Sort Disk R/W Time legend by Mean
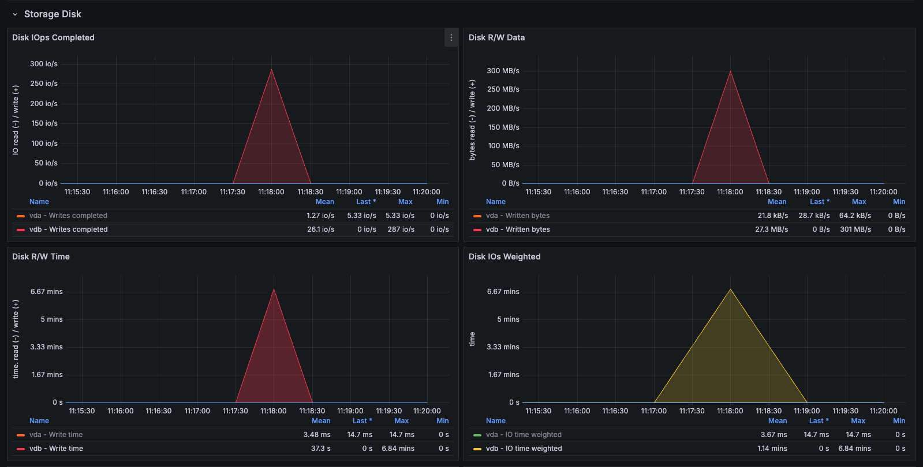This screenshot has height=467, width=923. click(321, 421)
